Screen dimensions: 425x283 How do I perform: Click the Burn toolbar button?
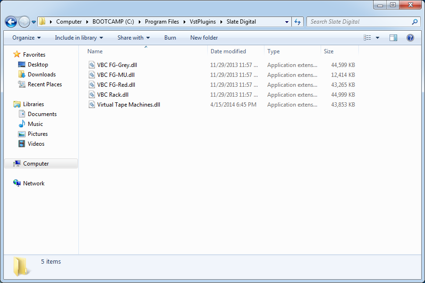tap(170, 38)
